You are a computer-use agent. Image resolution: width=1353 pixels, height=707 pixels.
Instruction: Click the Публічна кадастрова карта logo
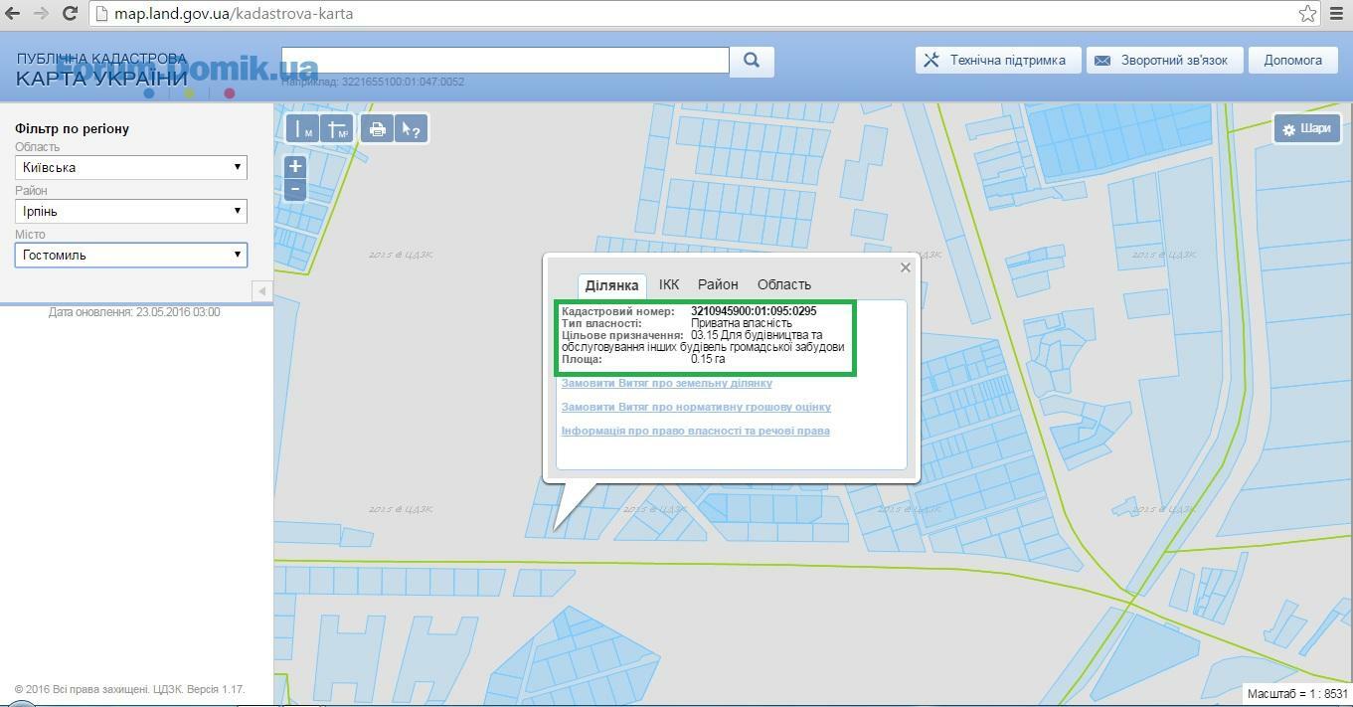(101, 69)
